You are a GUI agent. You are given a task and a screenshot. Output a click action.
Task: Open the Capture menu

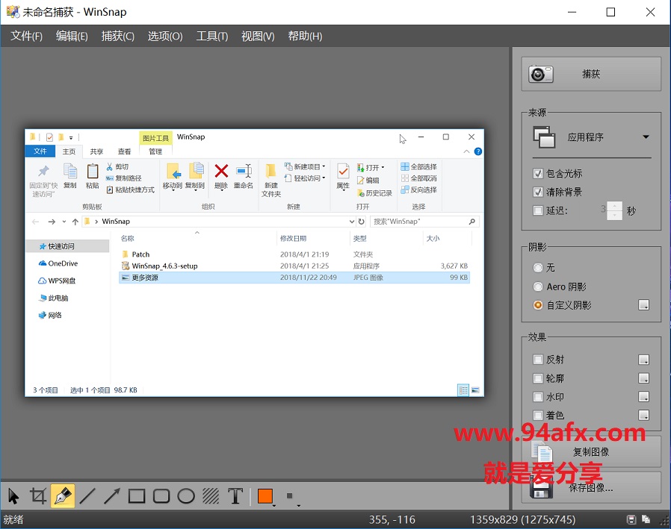pos(117,36)
